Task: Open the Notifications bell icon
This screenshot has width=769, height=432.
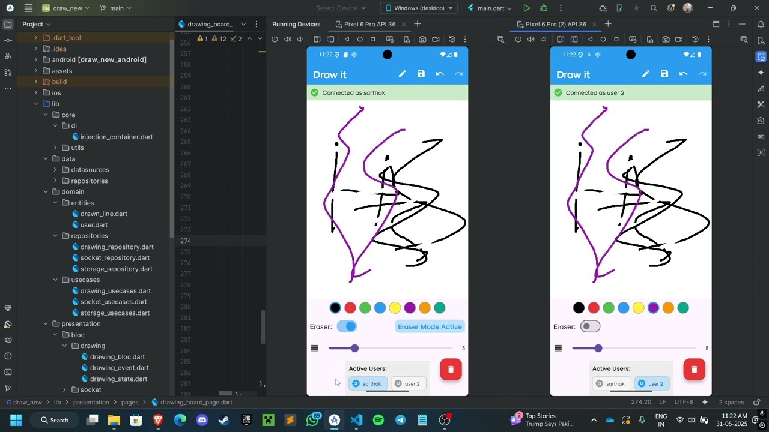Action: (x=761, y=25)
